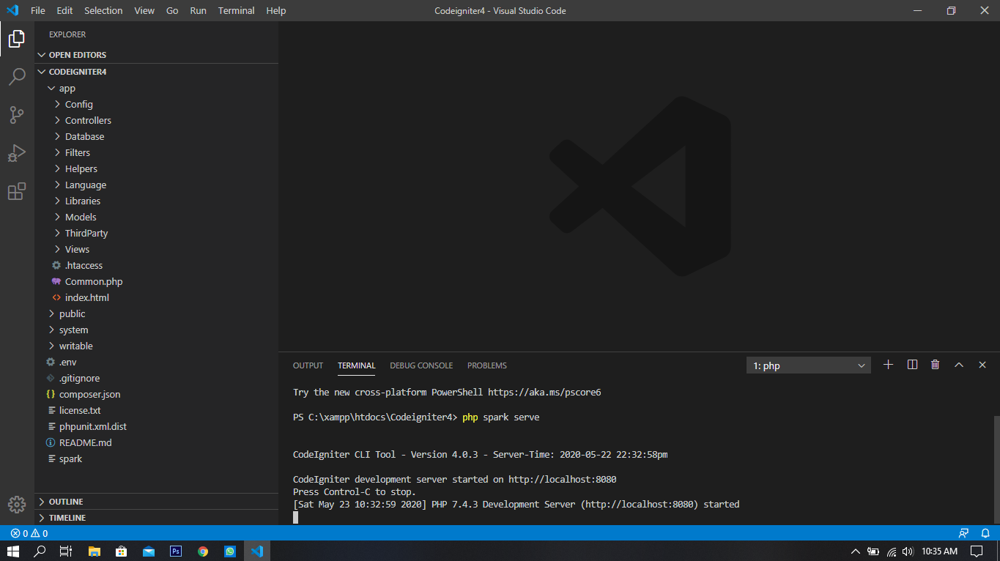Select the Terminal tab

point(357,365)
